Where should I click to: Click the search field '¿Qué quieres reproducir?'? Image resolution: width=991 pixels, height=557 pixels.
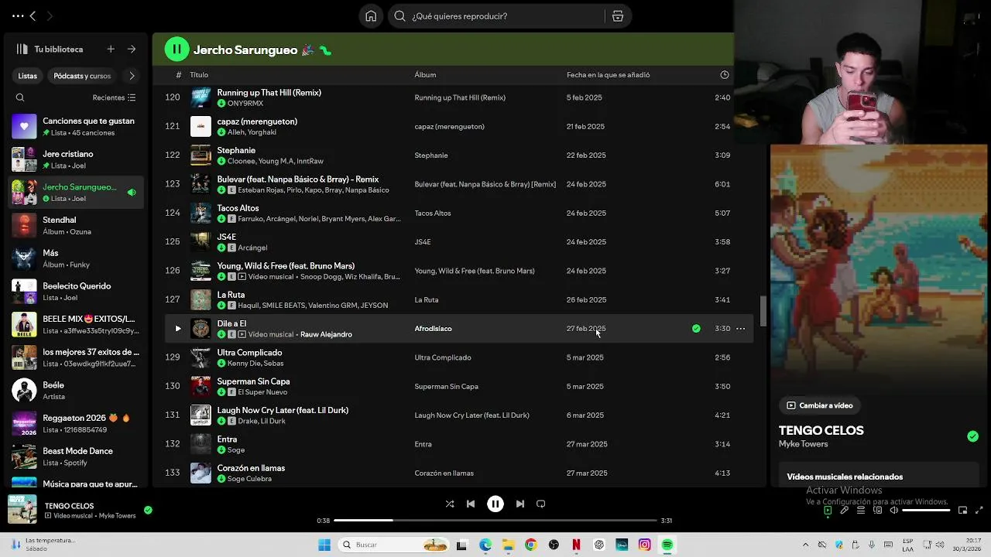coord(496,16)
